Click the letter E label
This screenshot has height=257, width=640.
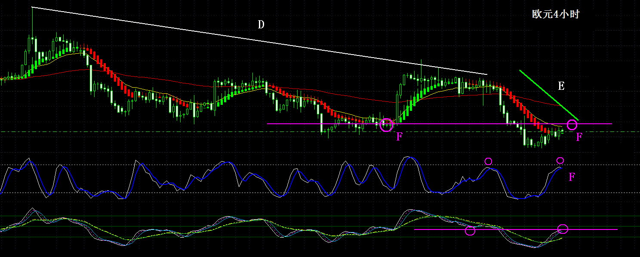(x=561, y=86)
